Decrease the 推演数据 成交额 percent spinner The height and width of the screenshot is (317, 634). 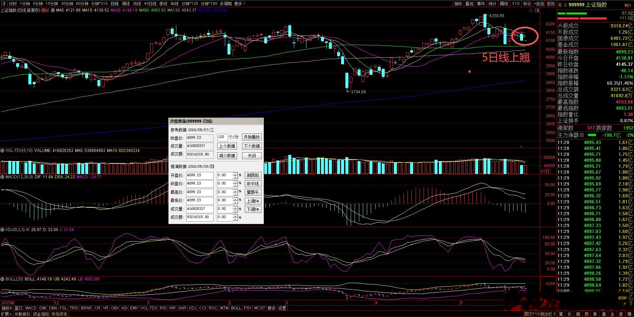pyautogui.click(x=235, y=219)
